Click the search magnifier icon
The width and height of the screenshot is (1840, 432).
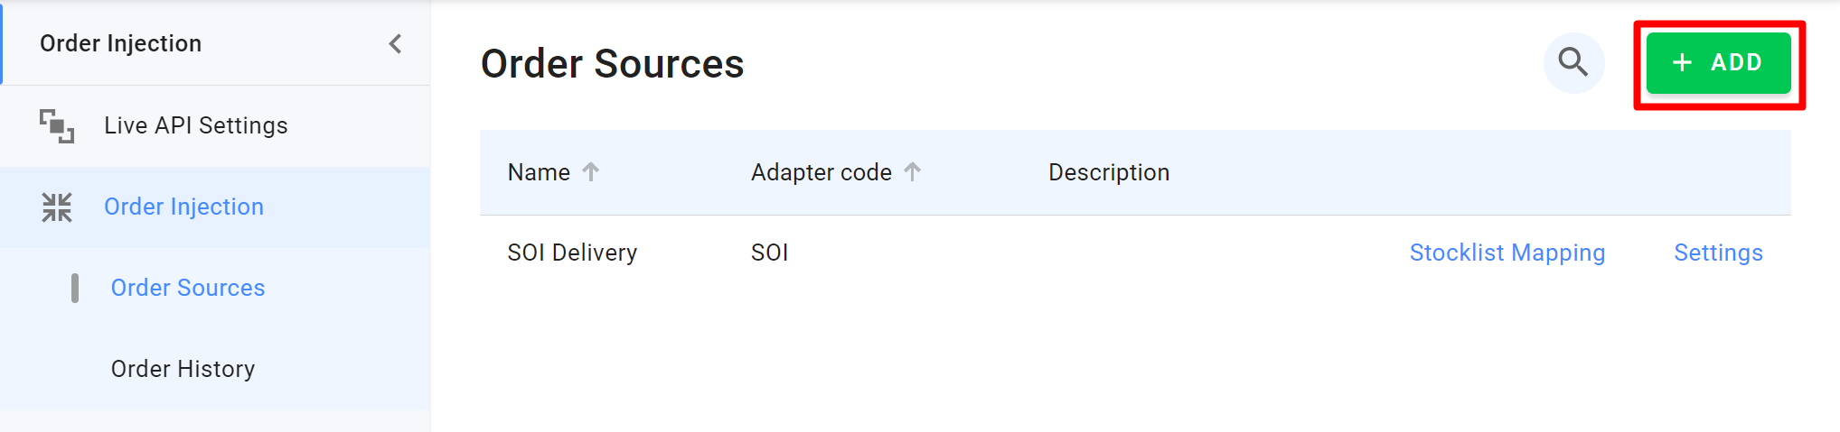tap(1573, 62)
